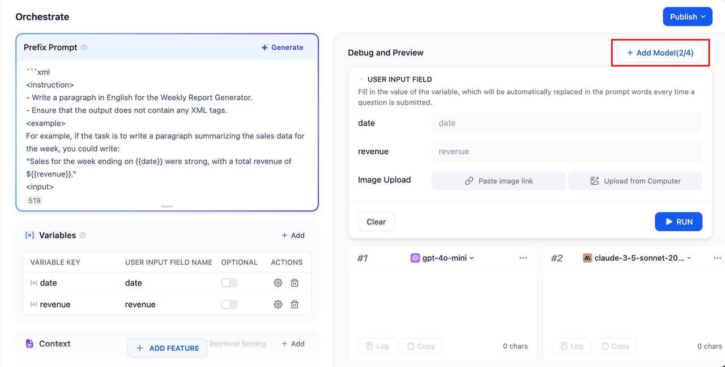Screen dimensions: 725x367
Task: Click the prompt editor resize handle bar
Action: coord(167,206)
